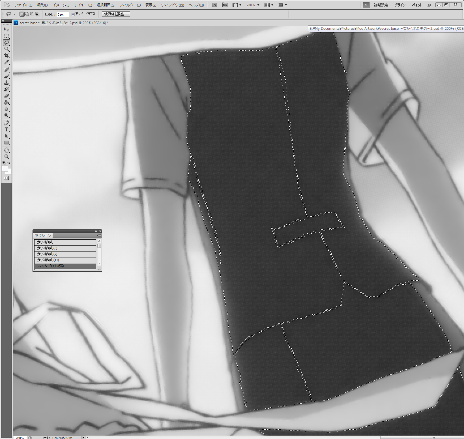464x439 pixels.
Task: Select the Clone Stamp tool
Action: (x=7, y=83)
